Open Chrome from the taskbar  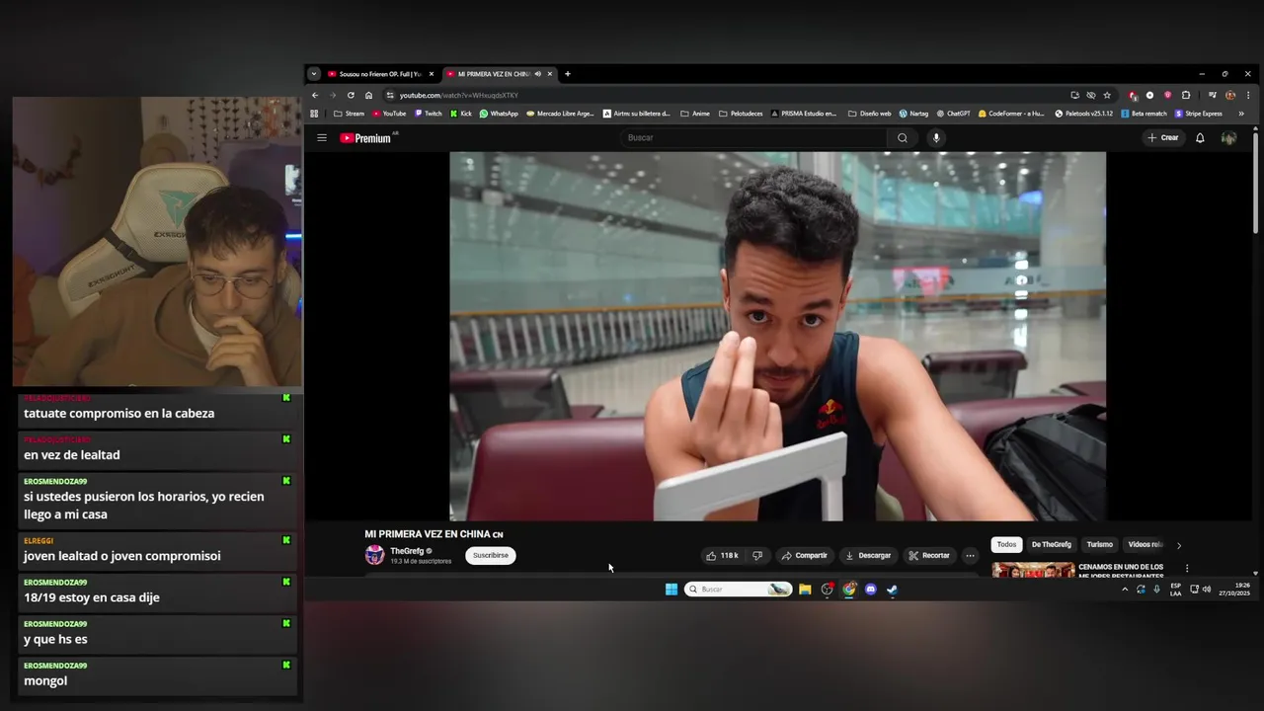coord(849,590)
